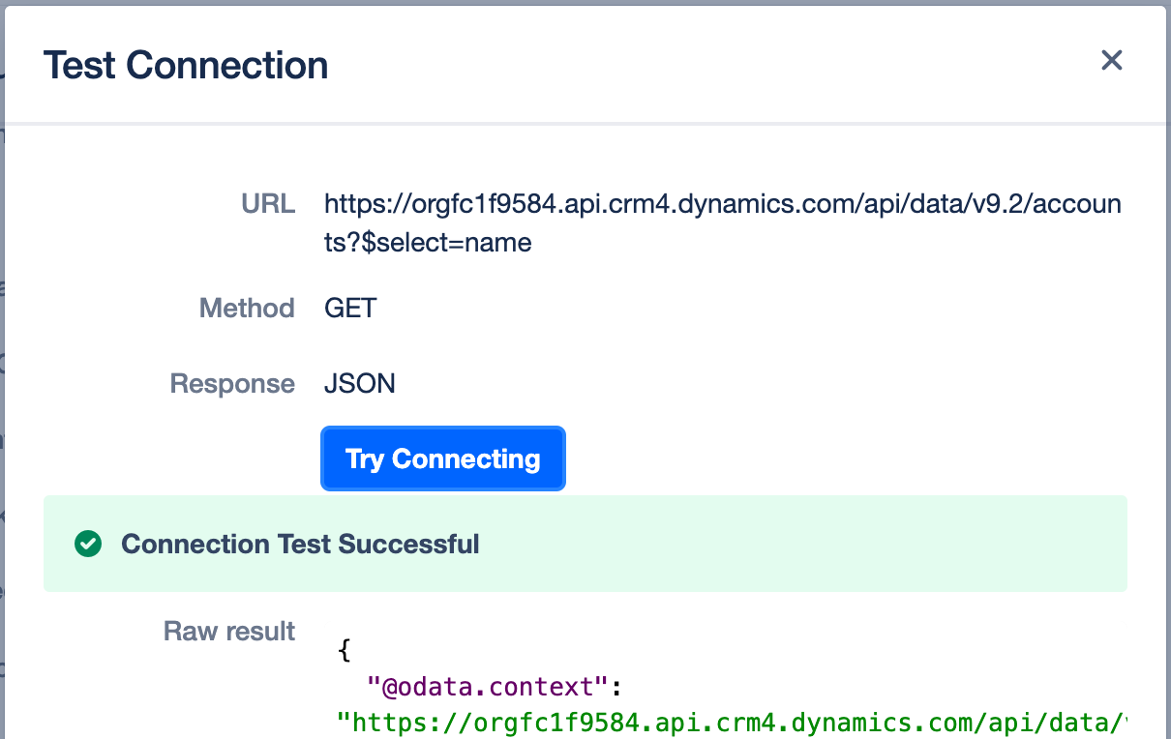Image resolution: width=1171 pixels, height=739 pixels.
Task: Click the JSON response type value
Action: coord(360,384)
